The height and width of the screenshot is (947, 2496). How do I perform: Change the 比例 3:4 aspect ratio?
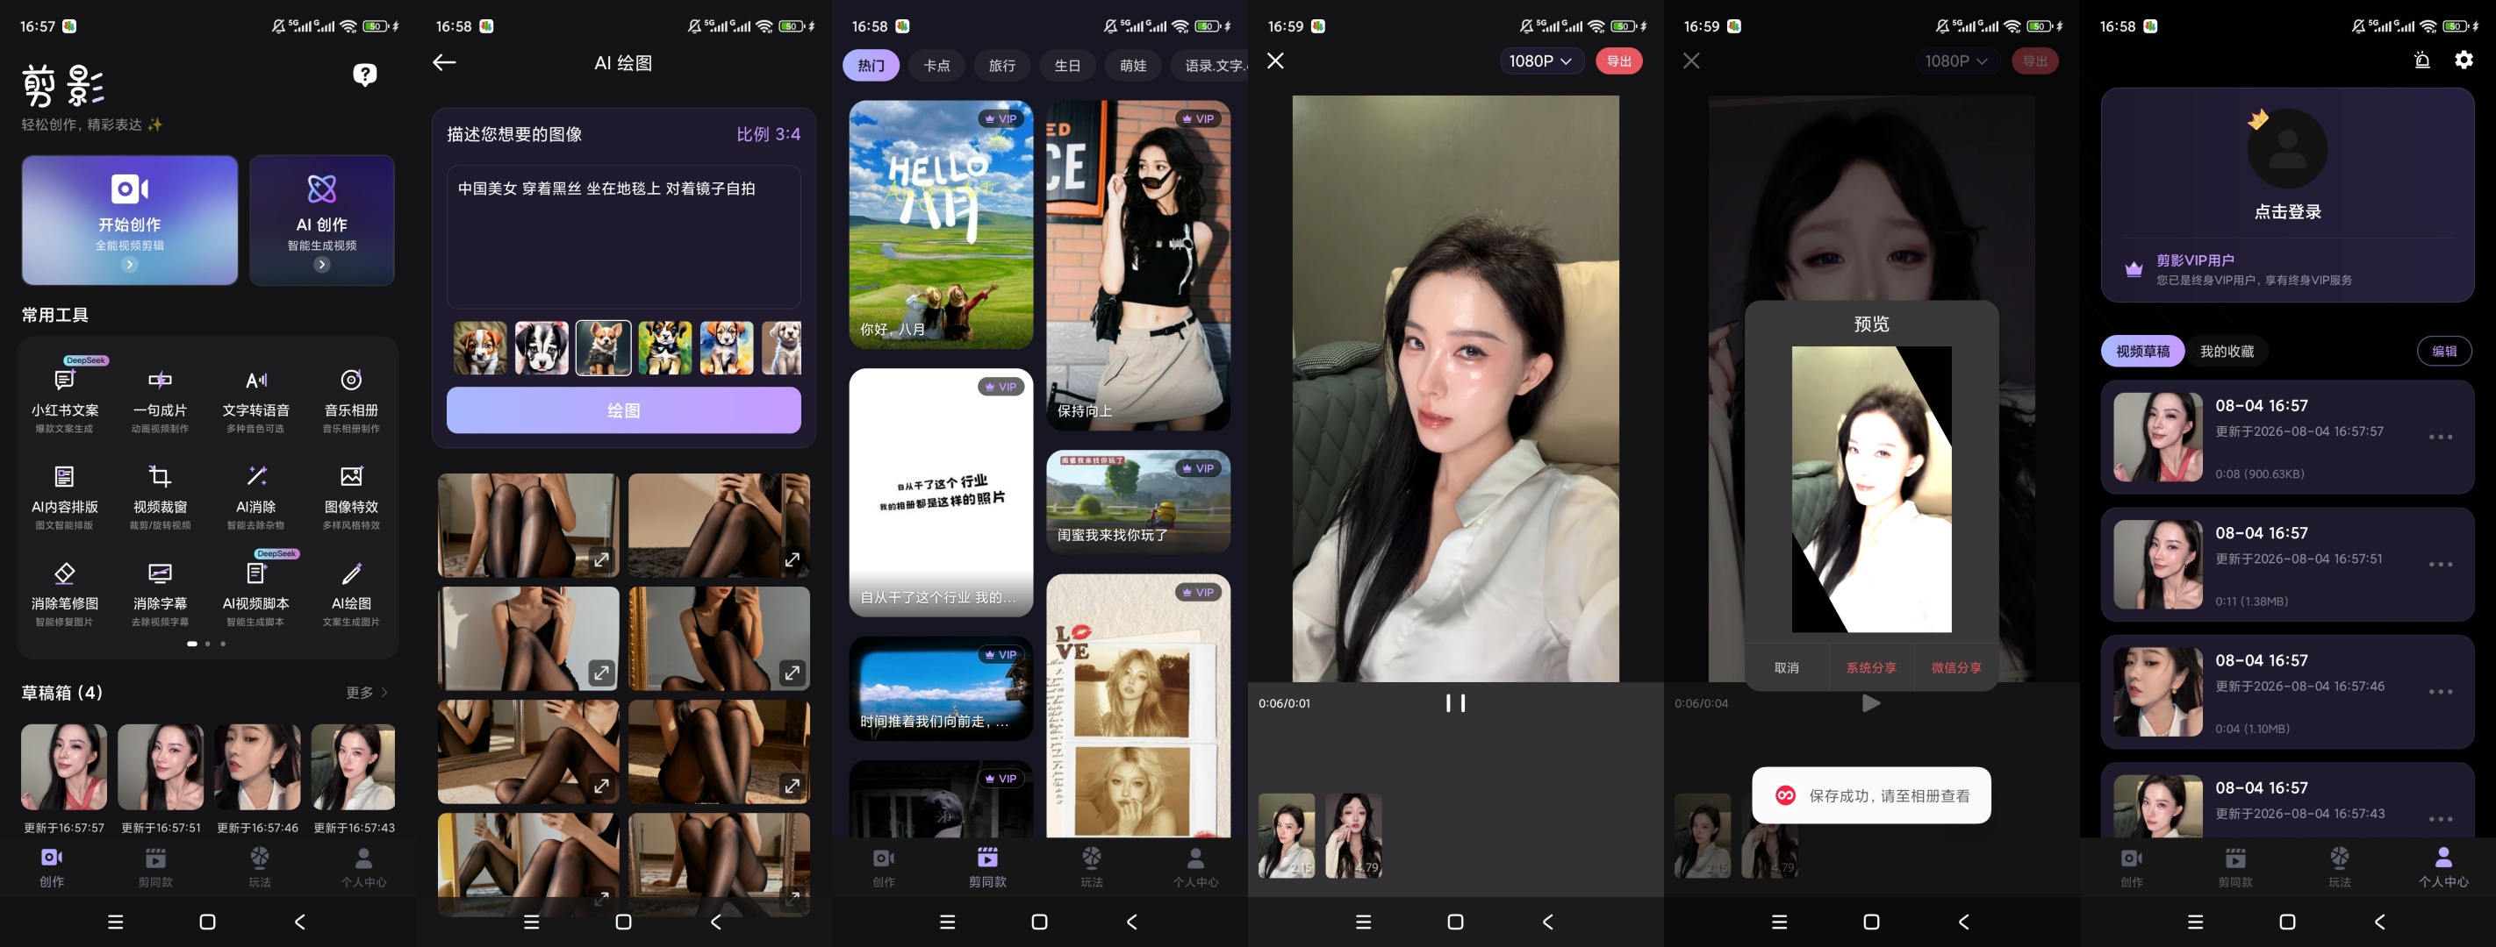[x=769, y=134]
